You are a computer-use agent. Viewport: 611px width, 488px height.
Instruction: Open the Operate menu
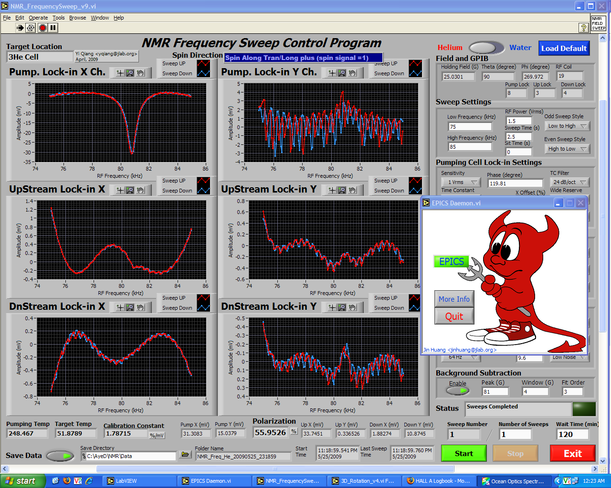[x=38, y=18]
